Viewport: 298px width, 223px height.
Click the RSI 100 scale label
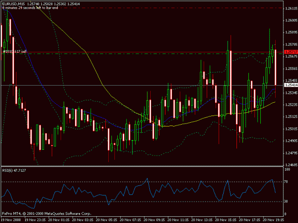(x=287, y=169)
